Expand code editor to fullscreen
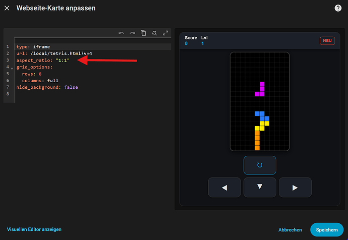The image size is (348, 240). point(164,33)
